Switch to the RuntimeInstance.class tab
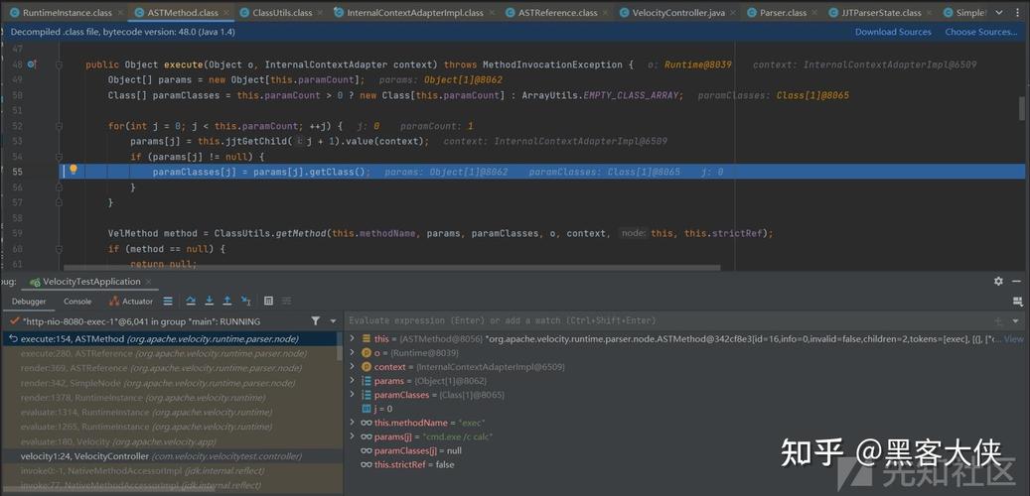The image size is (1030, 496). (x=67, y=13)
